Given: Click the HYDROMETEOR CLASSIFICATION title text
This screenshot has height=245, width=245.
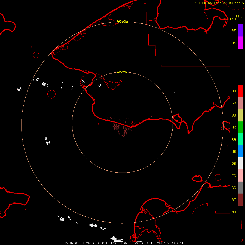Looking at the screenshot, I should pyautogui.click(x=96, y=243).
